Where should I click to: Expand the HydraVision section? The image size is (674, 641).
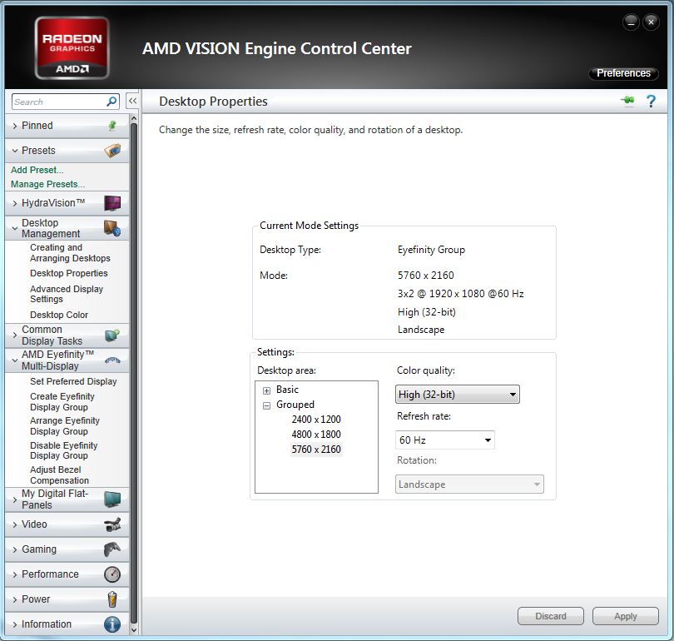(15, 203)
